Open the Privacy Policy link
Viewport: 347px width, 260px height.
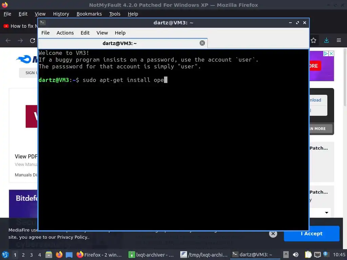click(x=72, y=237)
